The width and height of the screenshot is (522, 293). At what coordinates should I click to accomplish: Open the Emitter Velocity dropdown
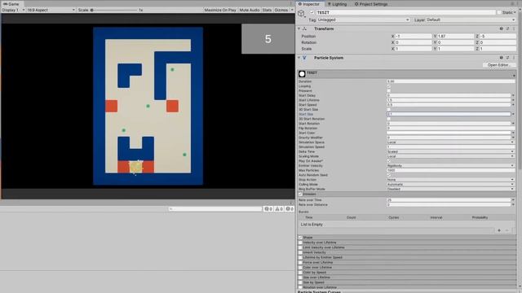tap(451, 165)
